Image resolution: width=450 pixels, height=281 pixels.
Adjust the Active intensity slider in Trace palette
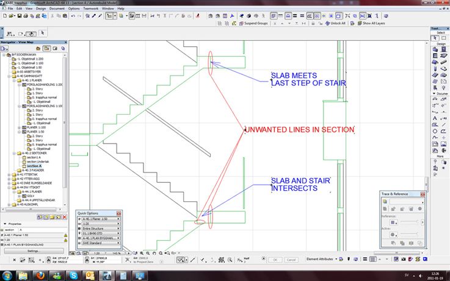click(409, 234)
